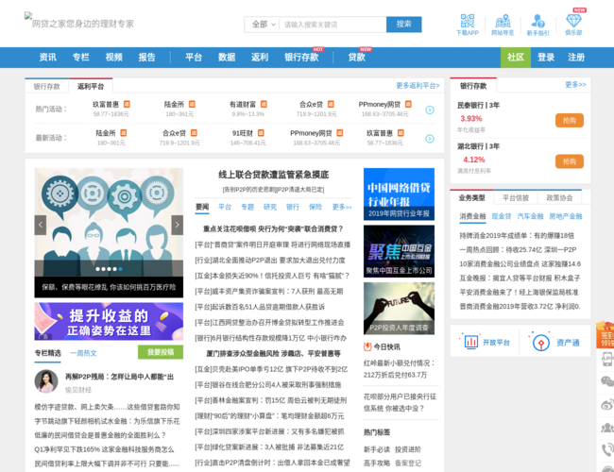Switch to the 一周热文 tab

click(x=83, y=353)
